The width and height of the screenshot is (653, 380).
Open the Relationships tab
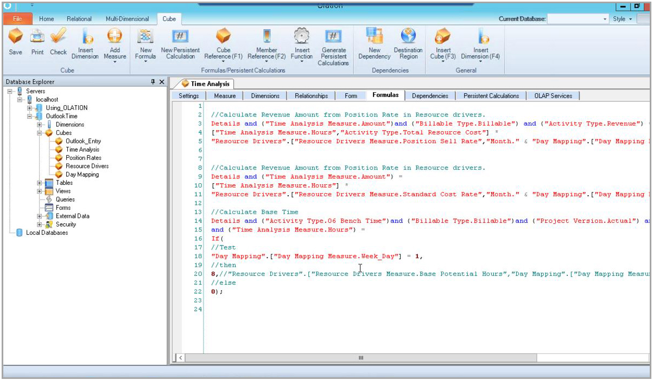[x=312, y=96]
